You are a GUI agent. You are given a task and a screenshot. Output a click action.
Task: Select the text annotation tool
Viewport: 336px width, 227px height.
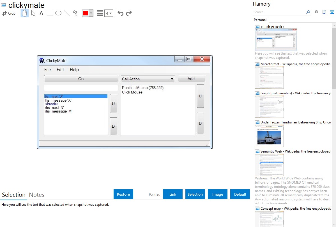(41, 13)
